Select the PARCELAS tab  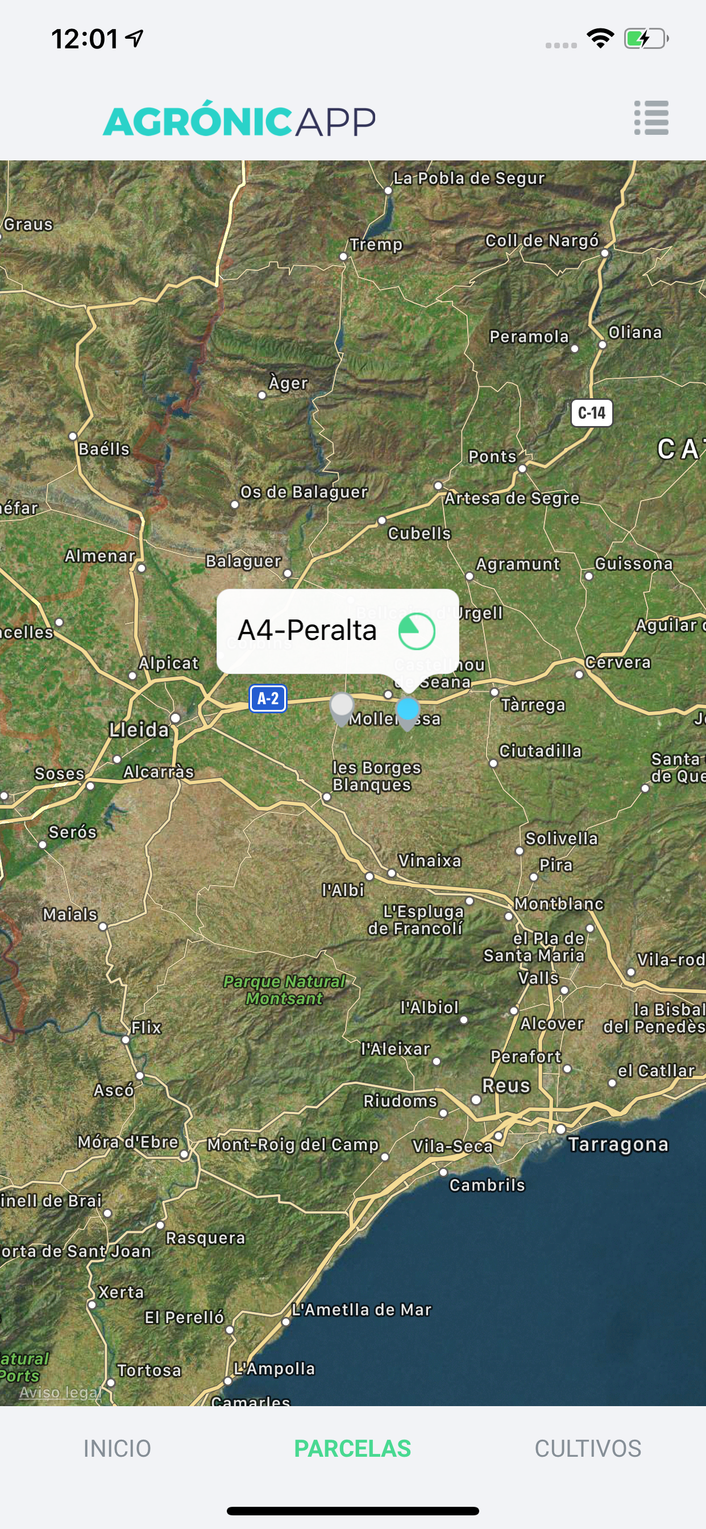click(x=352, y=1448)
